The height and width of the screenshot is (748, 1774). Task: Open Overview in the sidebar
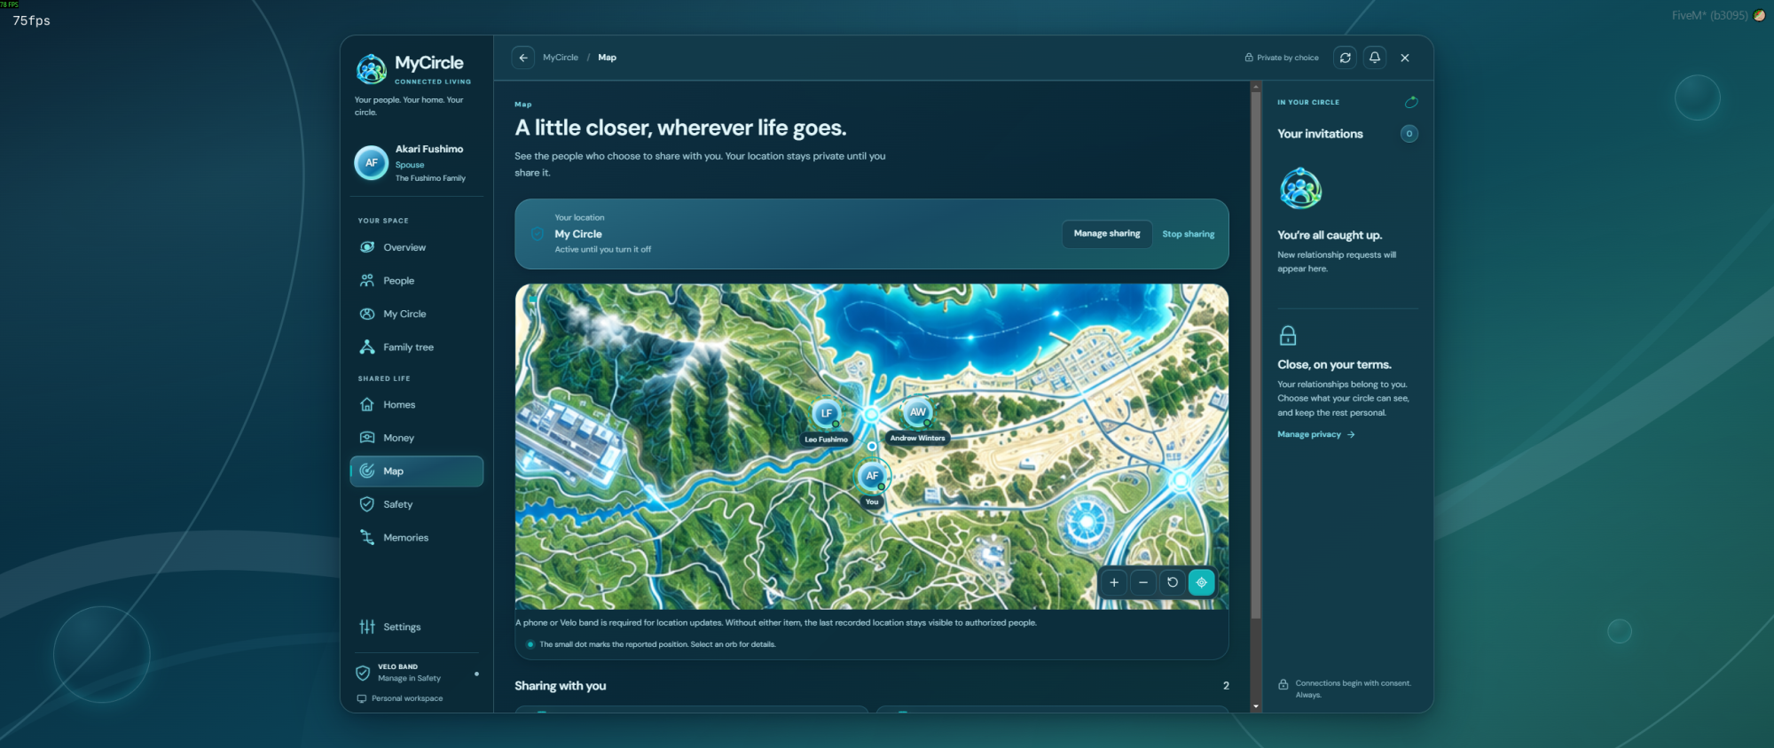point(416,247)
